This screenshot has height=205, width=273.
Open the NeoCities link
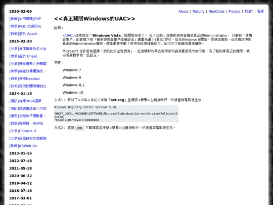[x=216, y=11]
